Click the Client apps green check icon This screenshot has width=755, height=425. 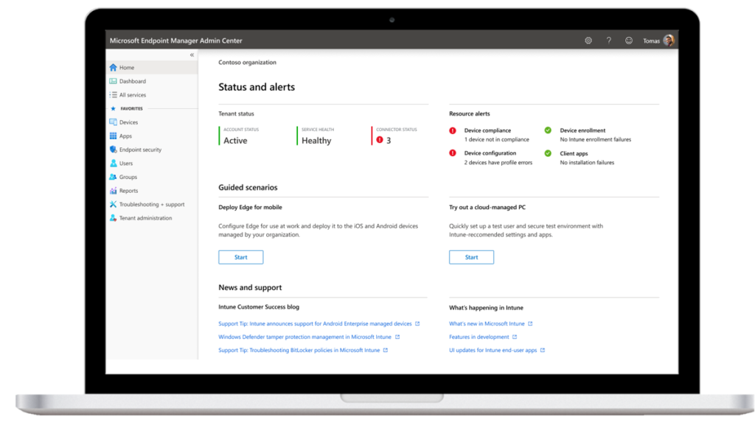(x=548, y=153)
